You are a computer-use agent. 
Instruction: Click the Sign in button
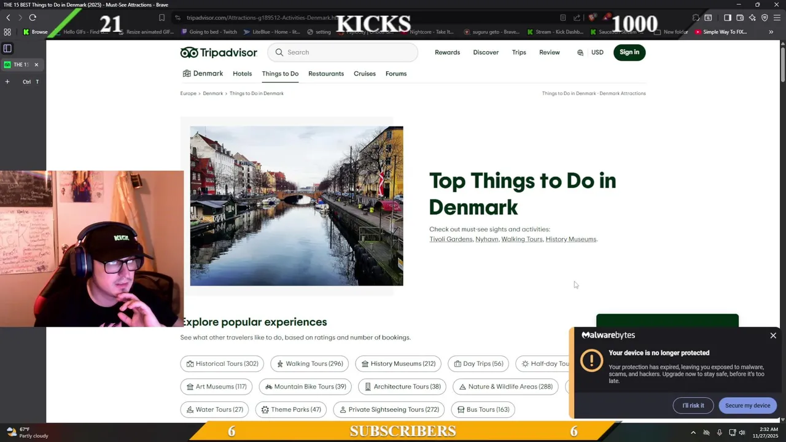pos(629,52)
